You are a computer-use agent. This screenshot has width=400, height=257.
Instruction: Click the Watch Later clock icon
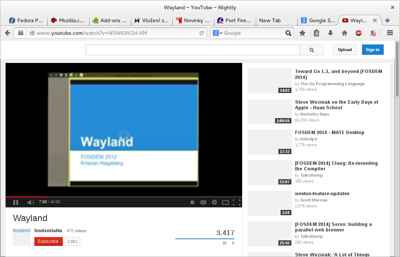pos(192,202)
